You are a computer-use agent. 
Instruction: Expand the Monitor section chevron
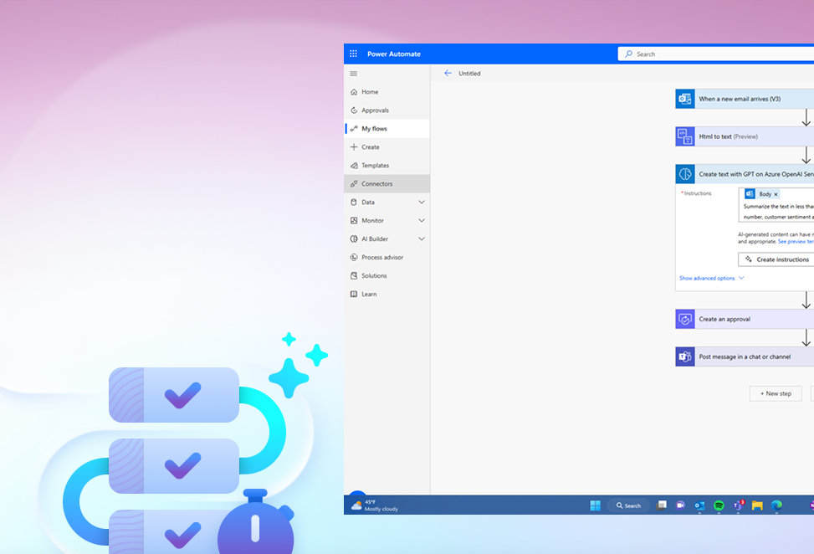tap(422, 220)
